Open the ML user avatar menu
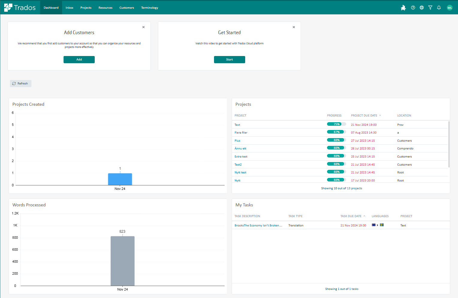Viewport: 458px width, 298px height. tap(450, 8)
